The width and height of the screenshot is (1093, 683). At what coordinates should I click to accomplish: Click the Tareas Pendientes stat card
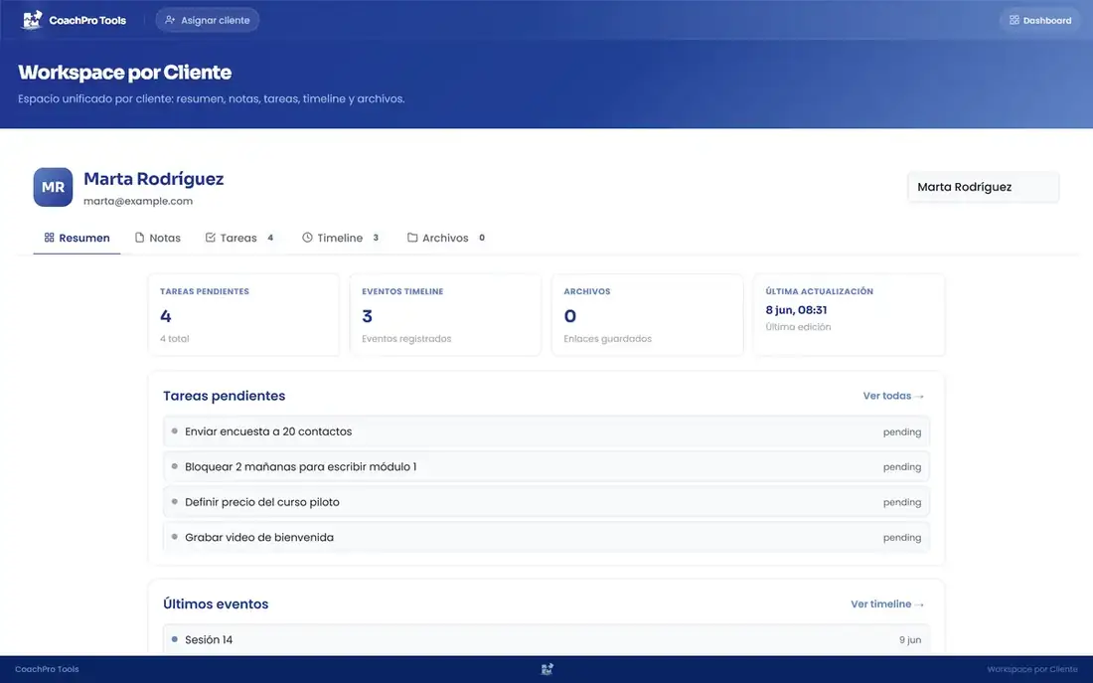243,314
